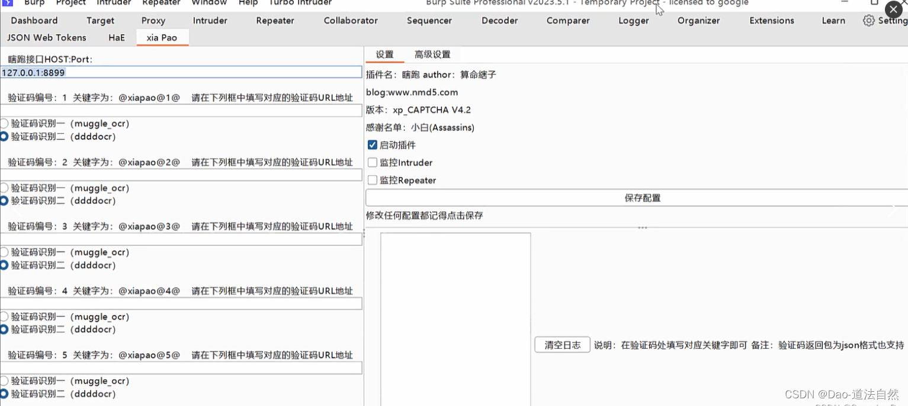Click the URL field for captcha number 1
The height and width of the screenshot is (406, 908).
click(x=181, y=111)
